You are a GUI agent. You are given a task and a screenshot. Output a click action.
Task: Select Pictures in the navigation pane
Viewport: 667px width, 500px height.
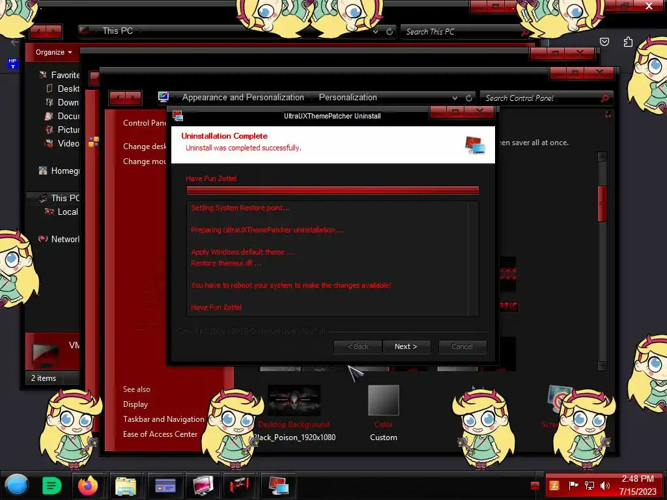[63, 130]
